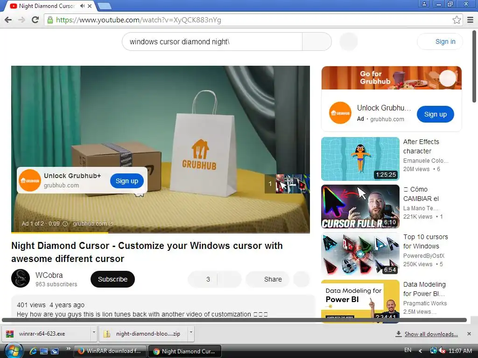This screenshot has width=478, height=358.
Task: Close the downloads bar
Action: click(x=469, y=334)
